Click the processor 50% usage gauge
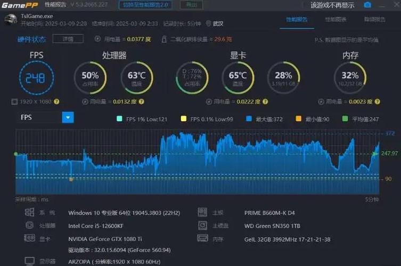 (x=91, y=78)
